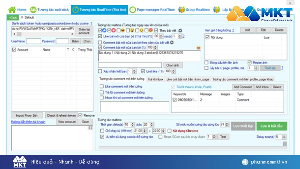Click the comment content text box

point(149,56)
